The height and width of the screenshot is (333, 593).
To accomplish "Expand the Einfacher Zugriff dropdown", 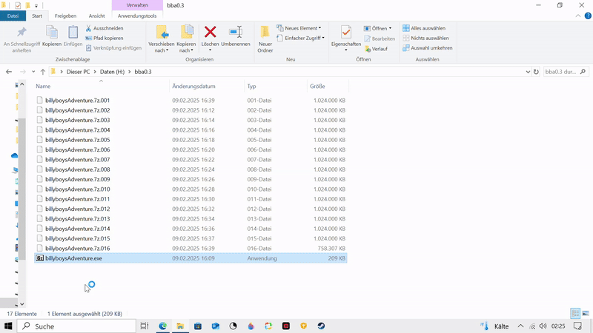I will [305, 38].
